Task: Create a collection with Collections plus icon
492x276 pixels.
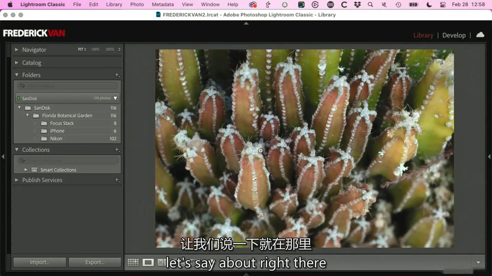Action: click(117, 149)
